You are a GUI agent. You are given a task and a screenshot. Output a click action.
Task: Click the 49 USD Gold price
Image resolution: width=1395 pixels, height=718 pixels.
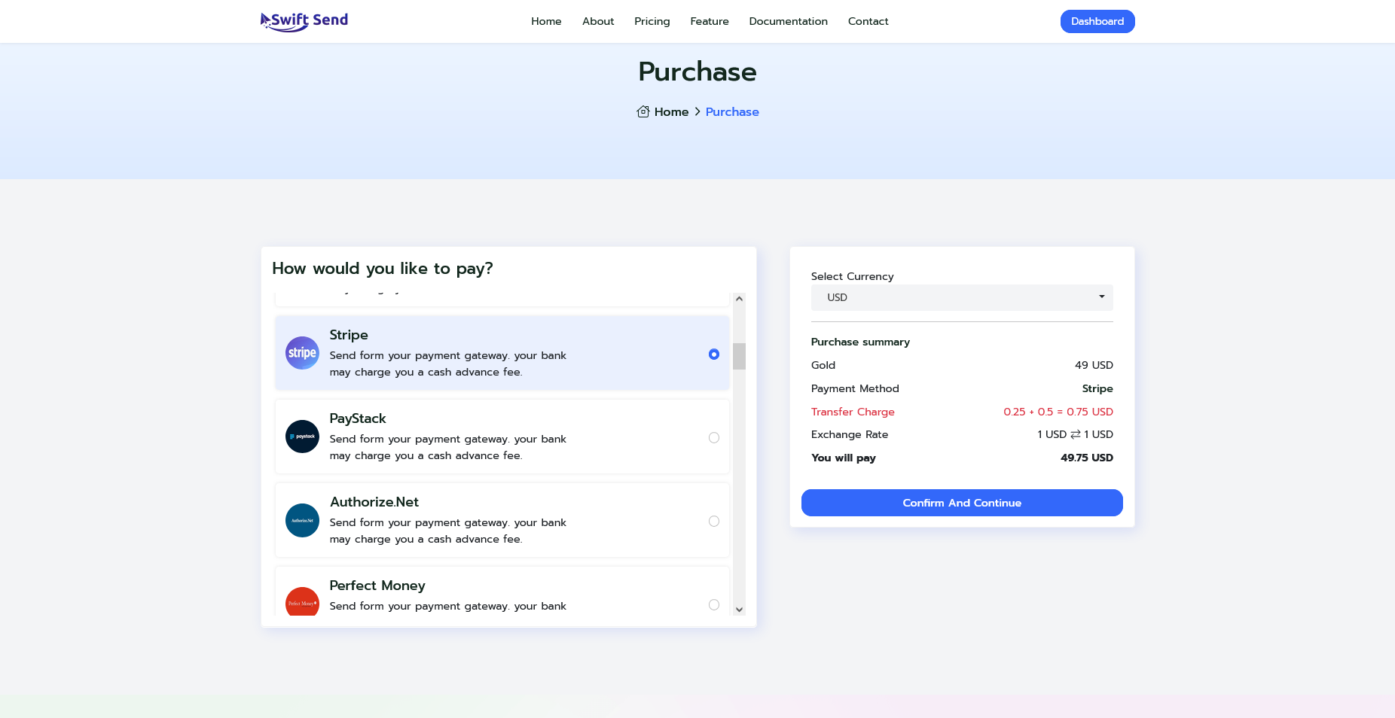tap(1094, 365)
